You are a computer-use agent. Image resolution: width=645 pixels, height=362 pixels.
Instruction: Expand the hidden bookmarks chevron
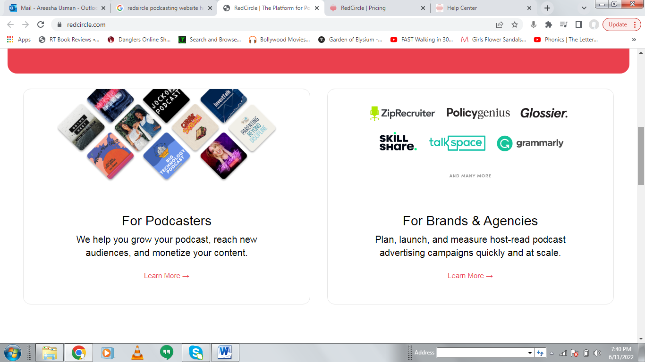click(x=634, y=40)
